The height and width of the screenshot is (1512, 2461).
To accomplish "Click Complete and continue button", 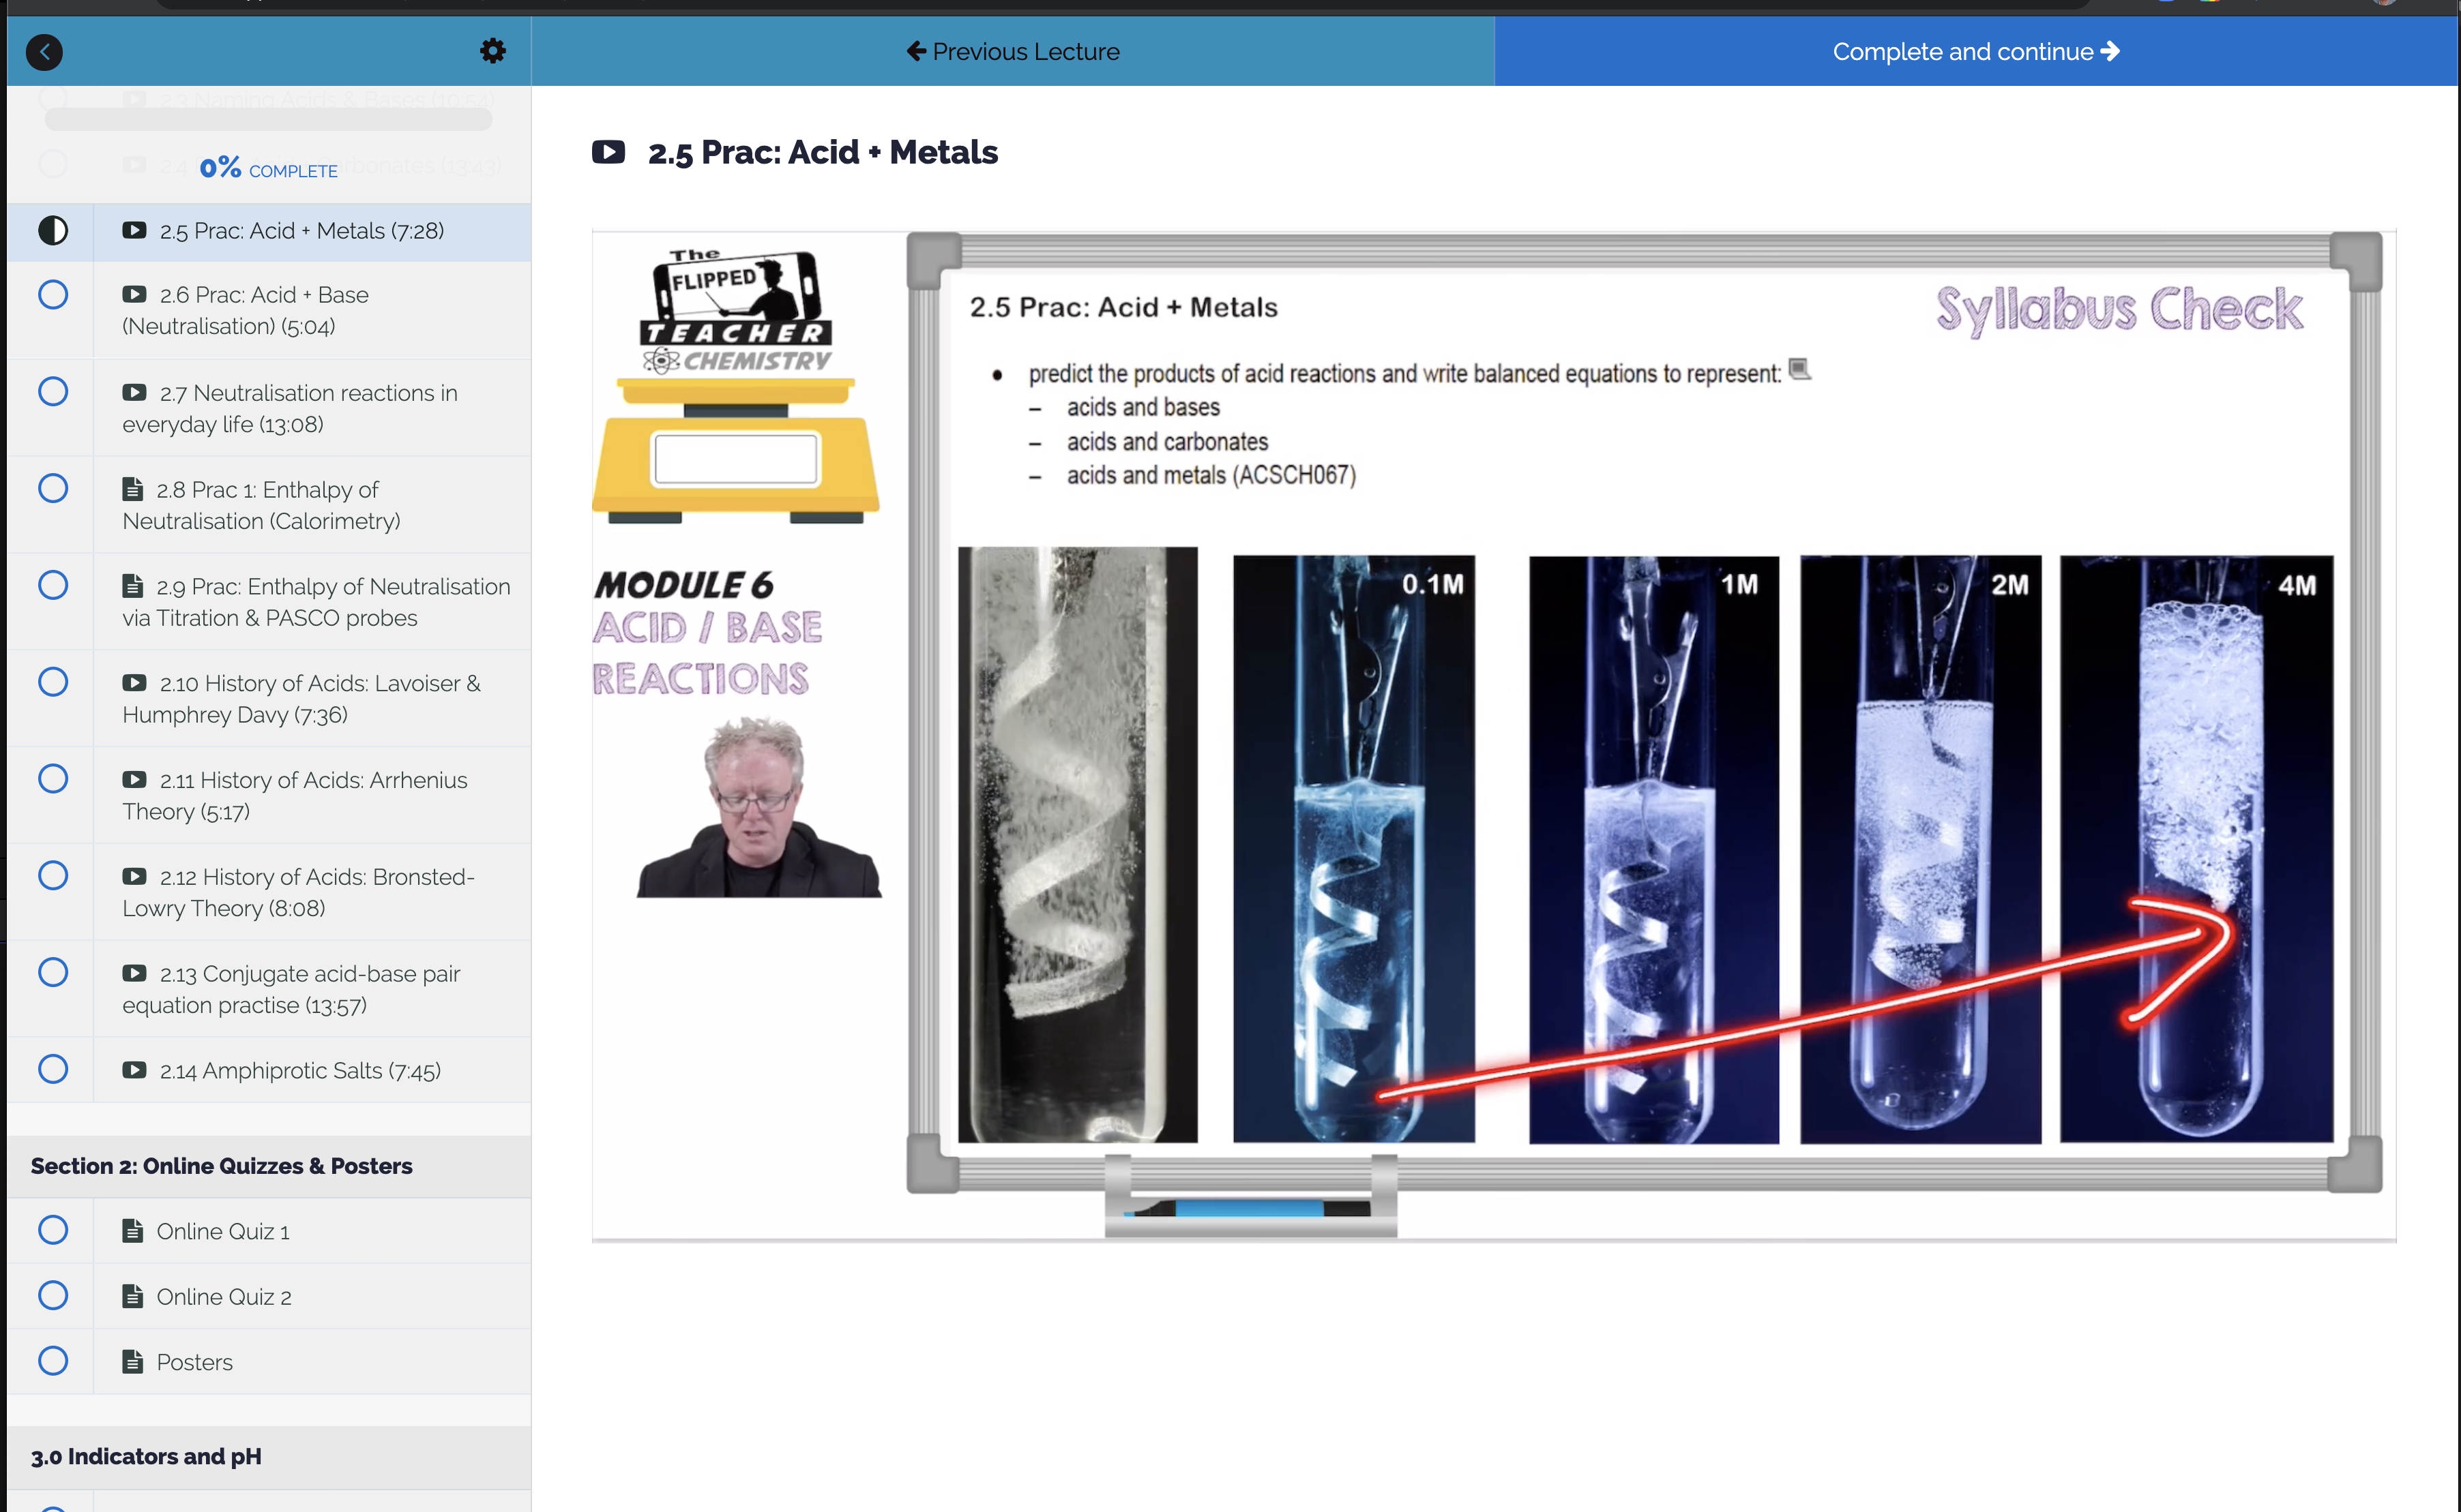I will (1977, 51).
